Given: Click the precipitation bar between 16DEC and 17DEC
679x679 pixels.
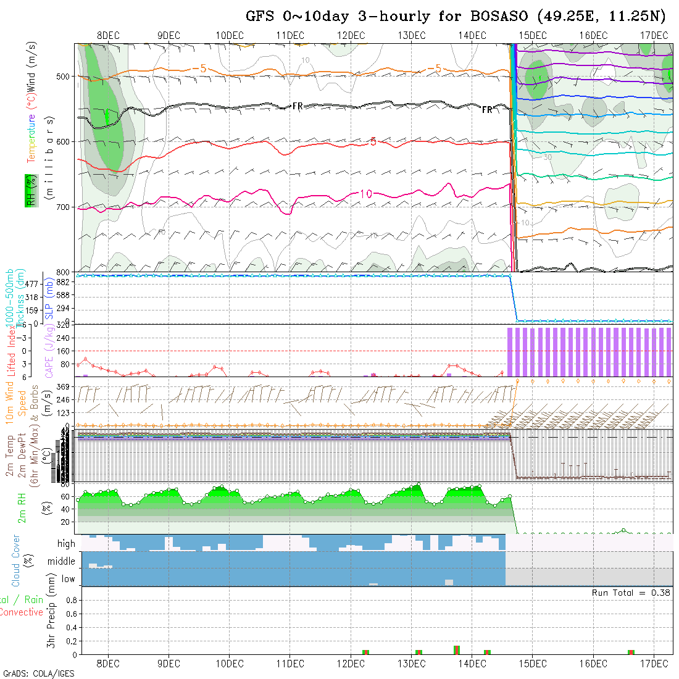Looking at the screenshot, I should click(631, 652).
